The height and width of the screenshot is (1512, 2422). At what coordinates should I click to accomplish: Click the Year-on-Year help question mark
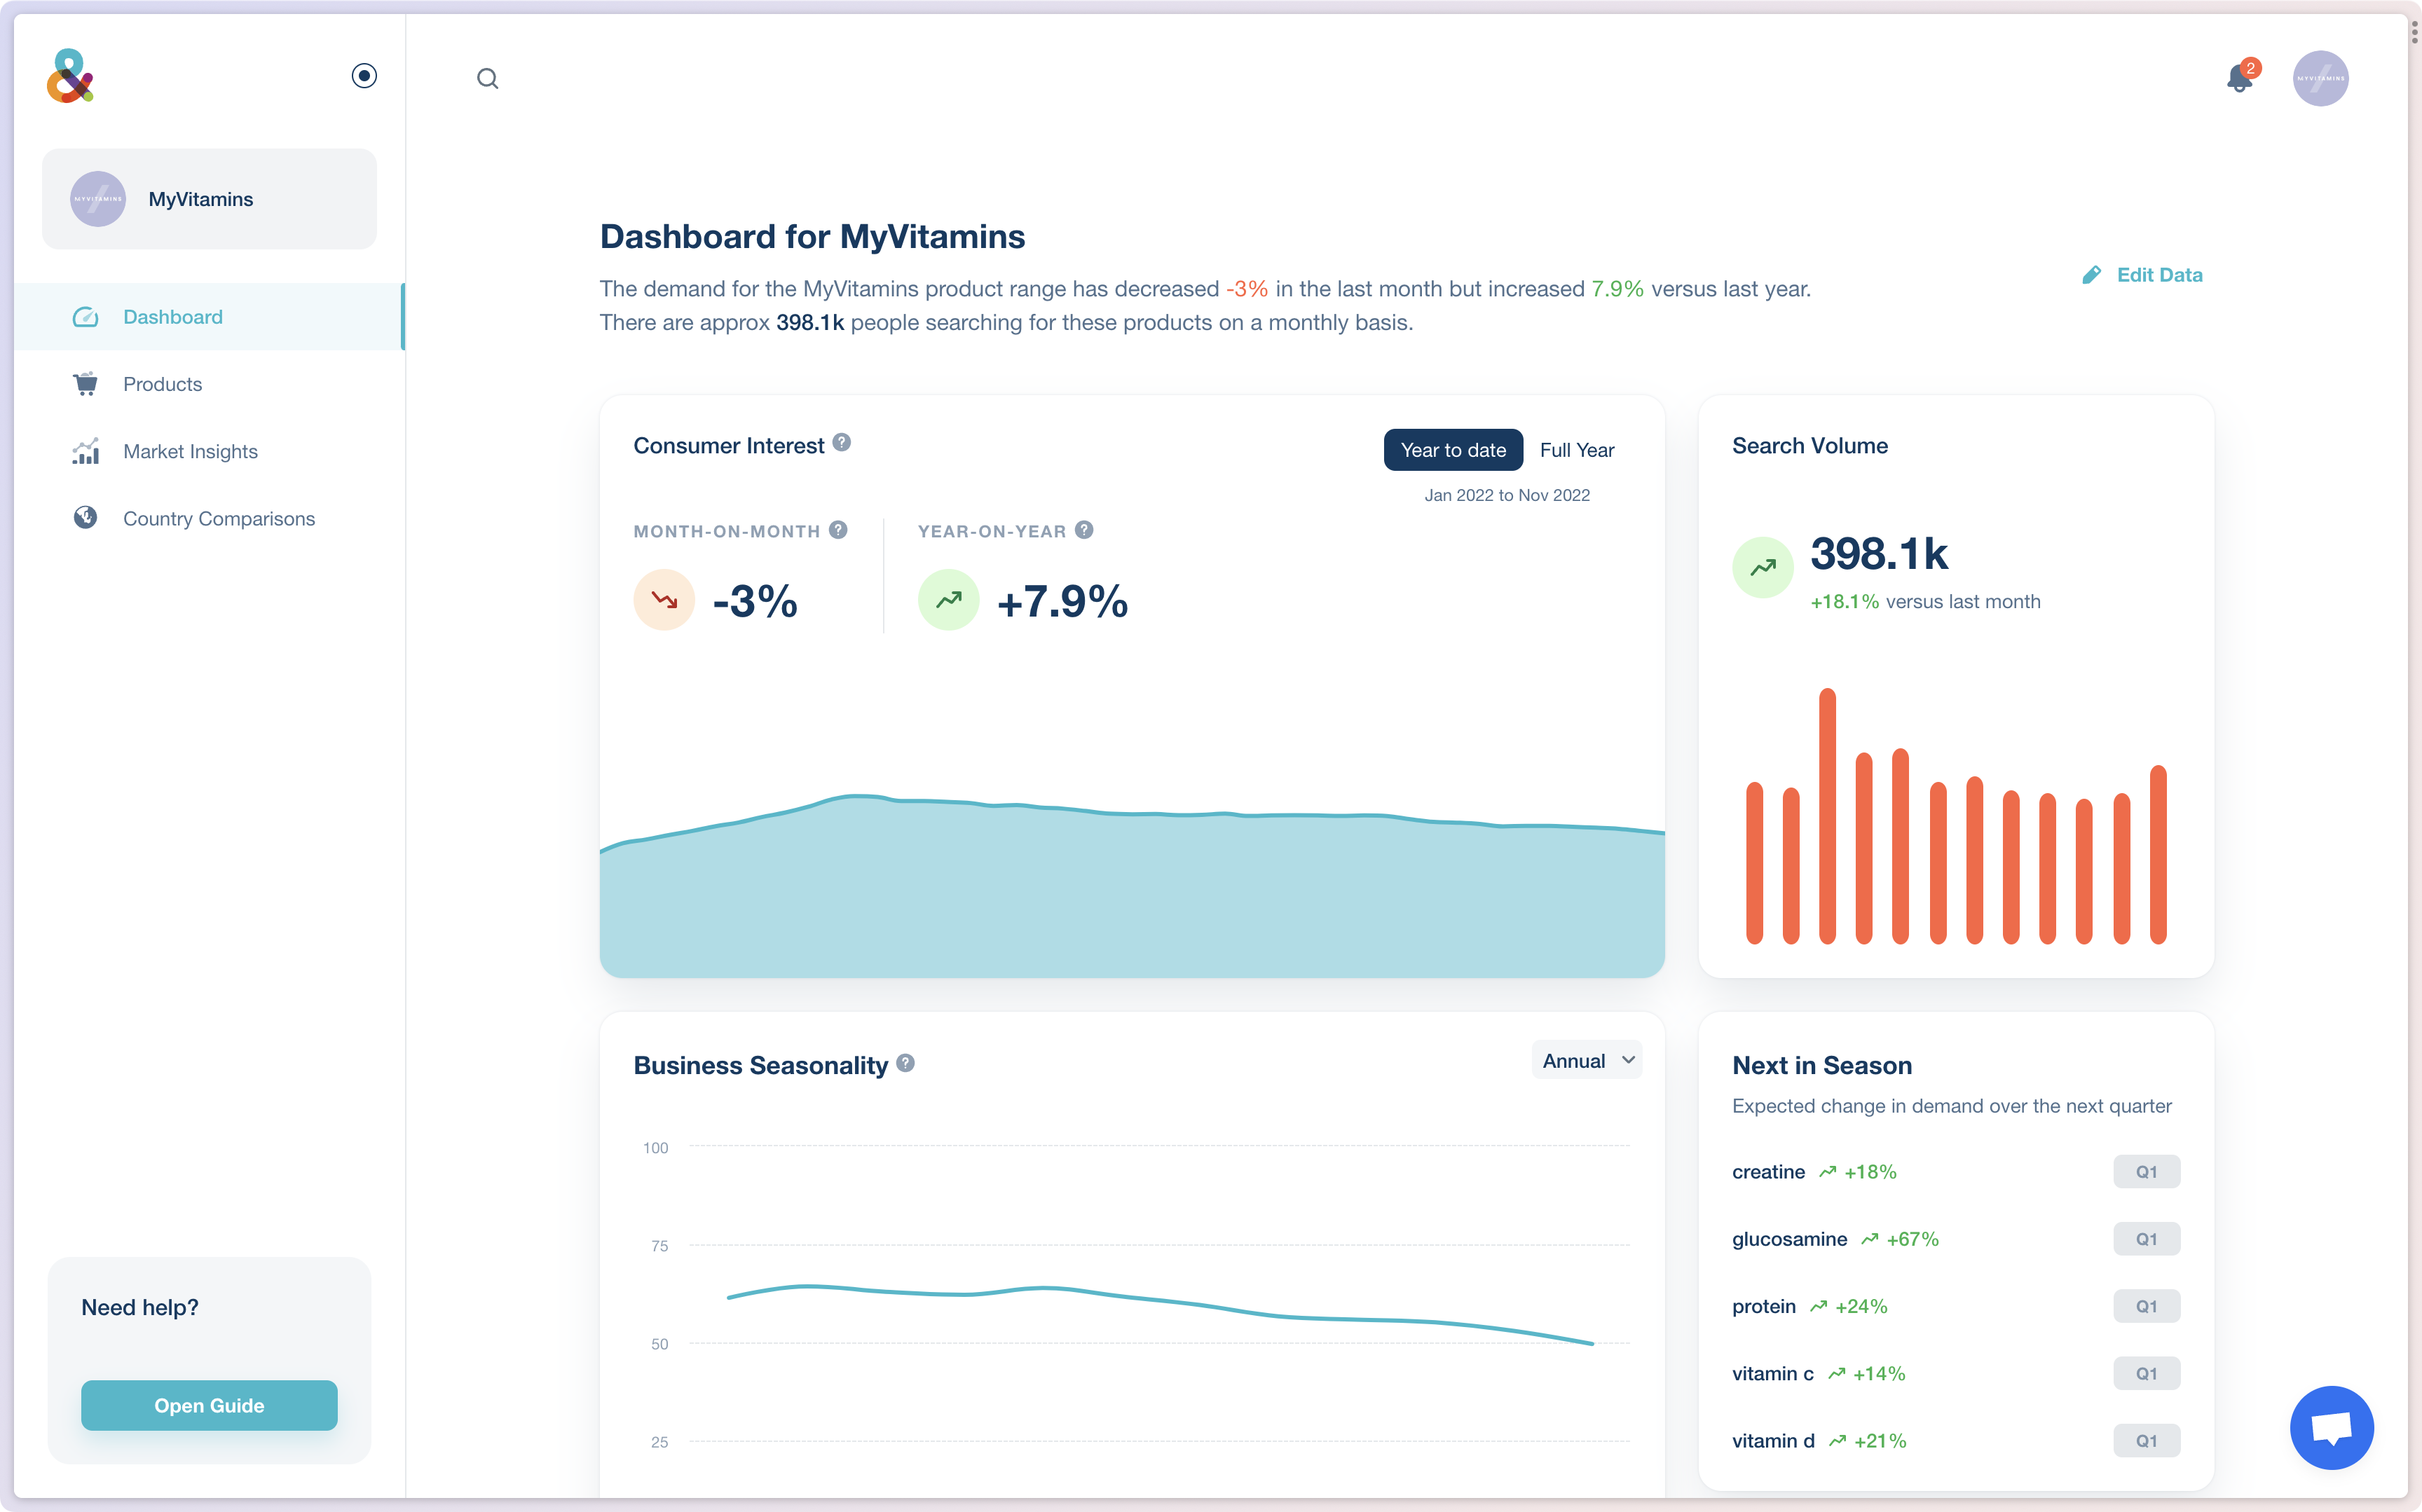pos(1084,530)
